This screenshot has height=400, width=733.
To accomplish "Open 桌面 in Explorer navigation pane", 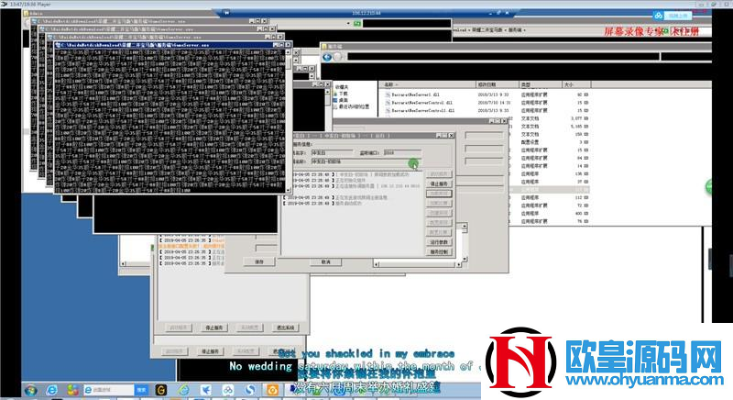I will point(341,100).
